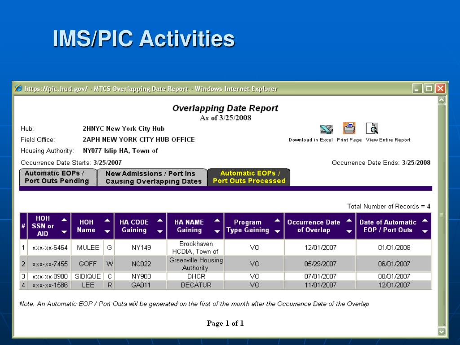The width and height of the screenshot is (460, 345).
Task: Sort Program Type Gaining column ascending
Action: (x=277, y=220)
